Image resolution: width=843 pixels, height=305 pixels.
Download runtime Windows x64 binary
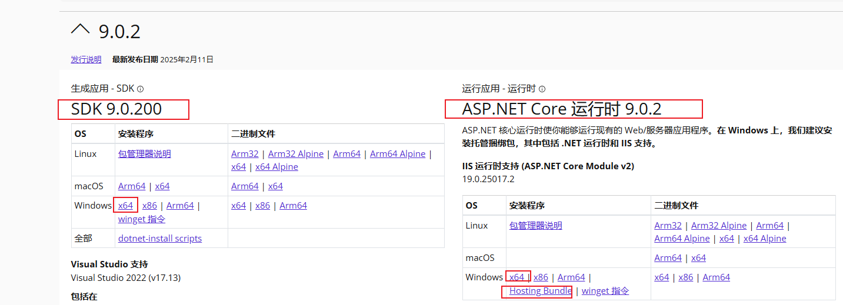pyautogui.click(x=661, y=277)
